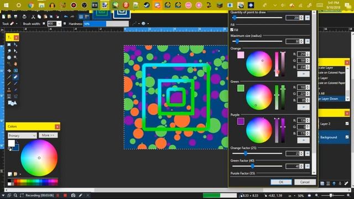This screenshot has height=199, width=354.
Task: Click the move layer up arrow icon
Action: pos(334,184)
